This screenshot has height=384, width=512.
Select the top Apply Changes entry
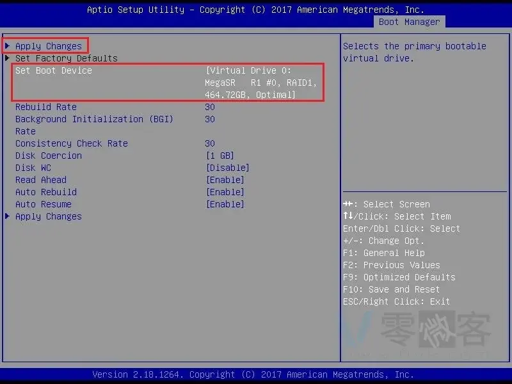(x=49, y=46)
